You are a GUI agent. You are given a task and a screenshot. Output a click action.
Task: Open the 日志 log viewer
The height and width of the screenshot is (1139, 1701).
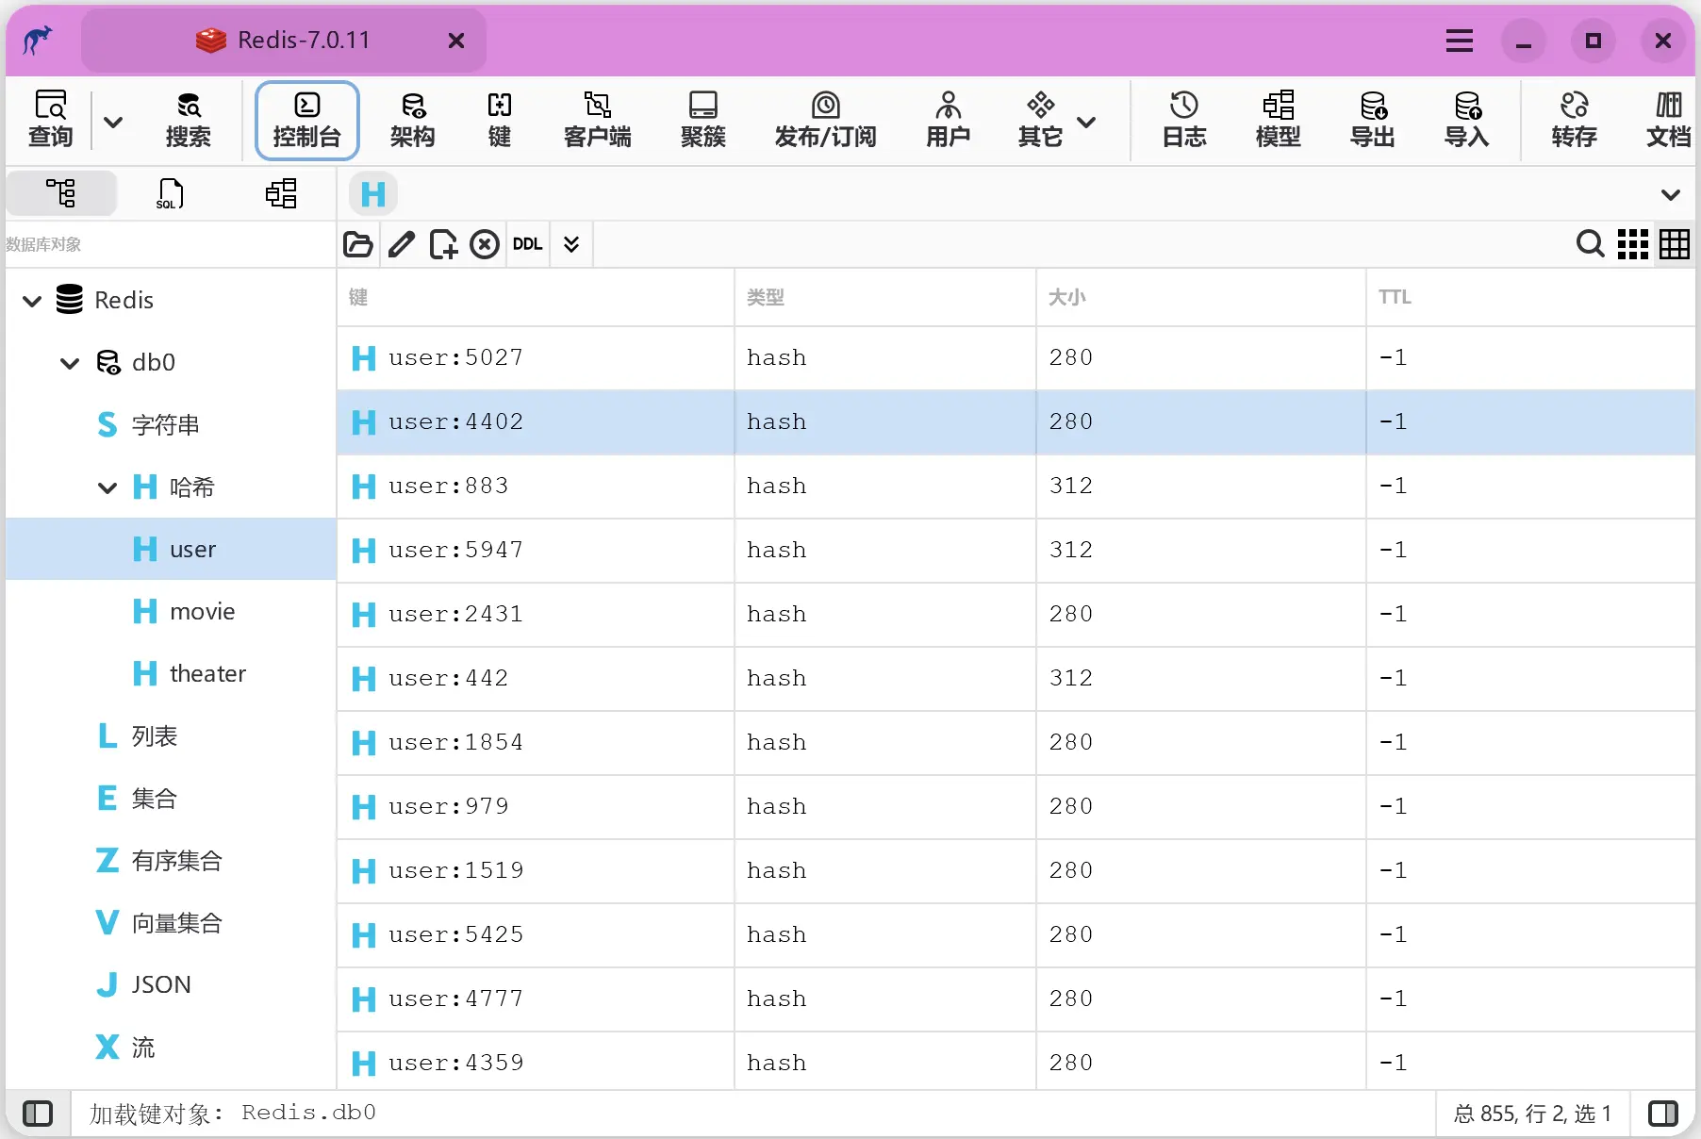(x=1183, y=120)
